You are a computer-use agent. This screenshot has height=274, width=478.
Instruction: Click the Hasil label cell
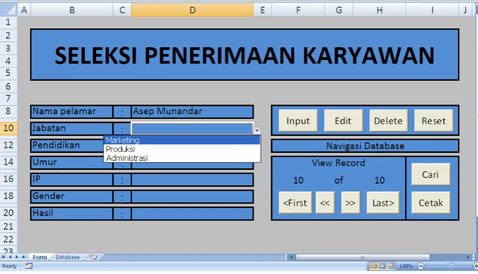[72, 214]
